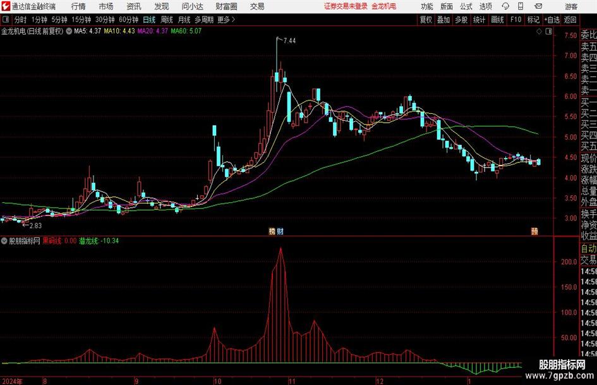This screenshot has width=597, height=385.
Task: Expand the main chart indicator dropdown arrow
Action: 69,31
